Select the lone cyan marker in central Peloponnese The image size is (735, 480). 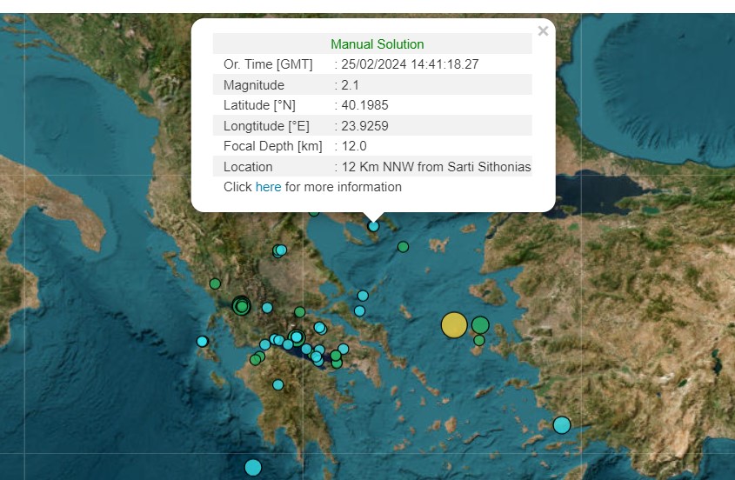(277, 384)
